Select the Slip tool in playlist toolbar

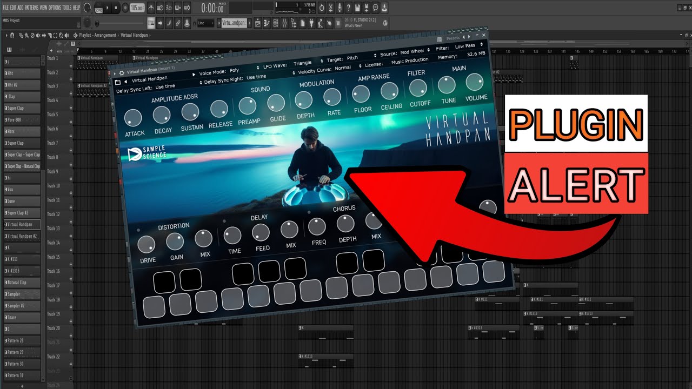point(44,35)
